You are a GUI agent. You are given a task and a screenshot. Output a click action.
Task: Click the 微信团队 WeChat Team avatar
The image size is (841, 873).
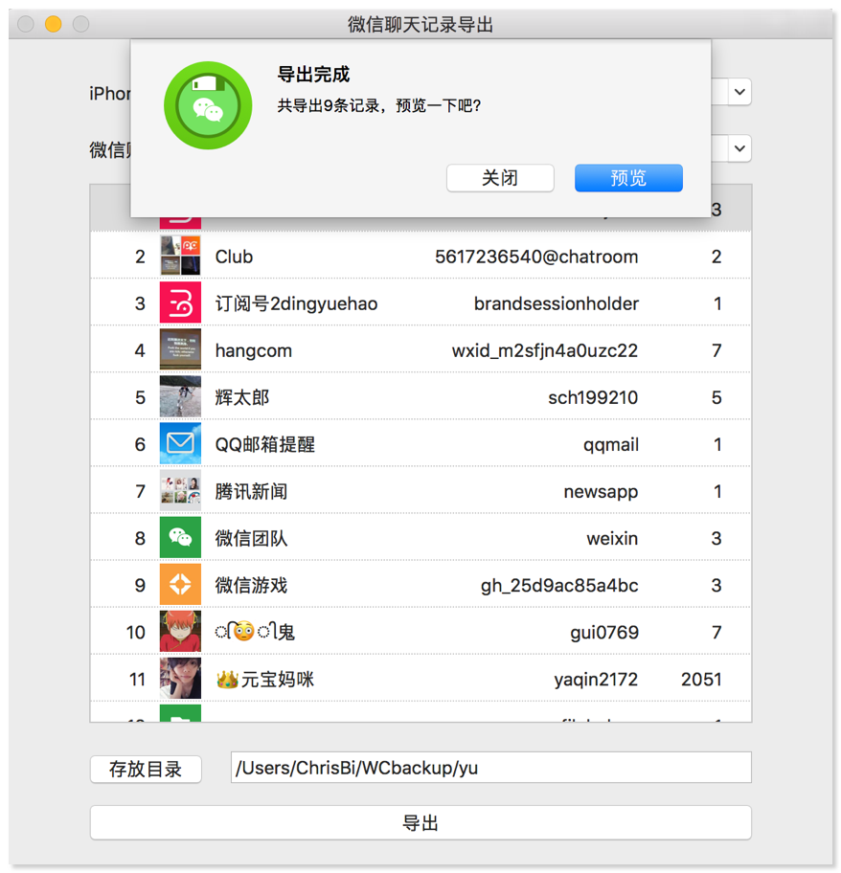coord(179,537)
